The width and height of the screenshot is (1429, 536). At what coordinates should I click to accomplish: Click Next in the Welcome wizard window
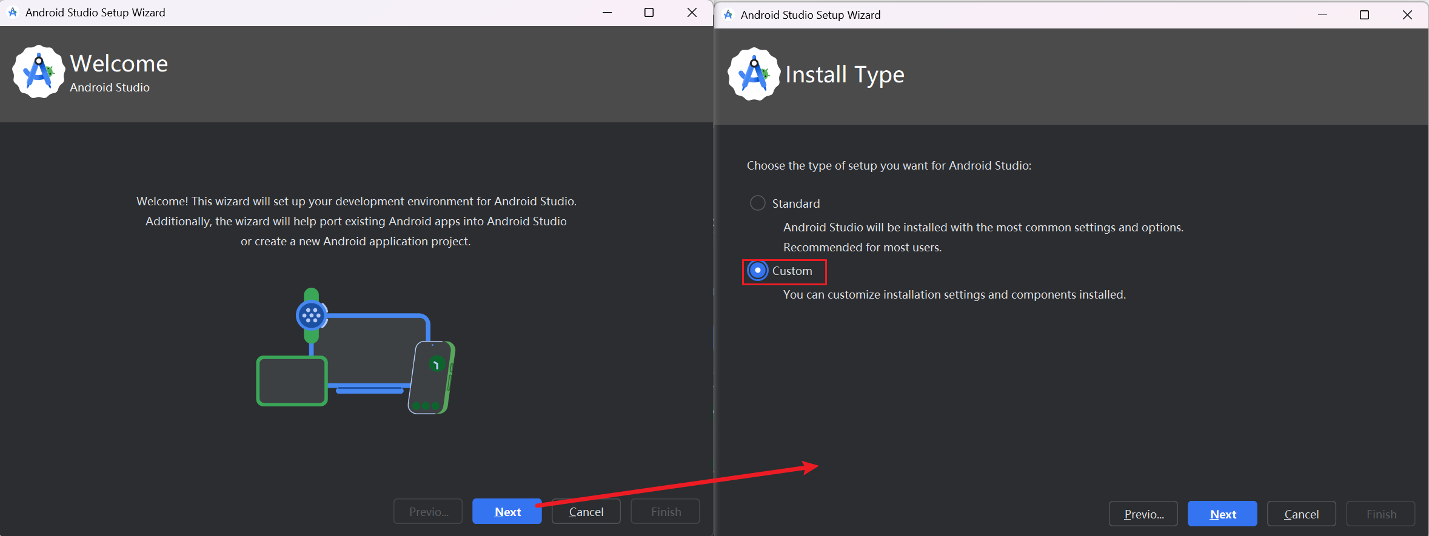pos(507,512)
